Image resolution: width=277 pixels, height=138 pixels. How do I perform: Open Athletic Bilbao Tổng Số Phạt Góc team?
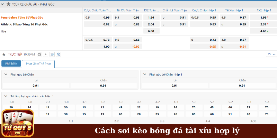pyautogui.click(x=24, y=24)
